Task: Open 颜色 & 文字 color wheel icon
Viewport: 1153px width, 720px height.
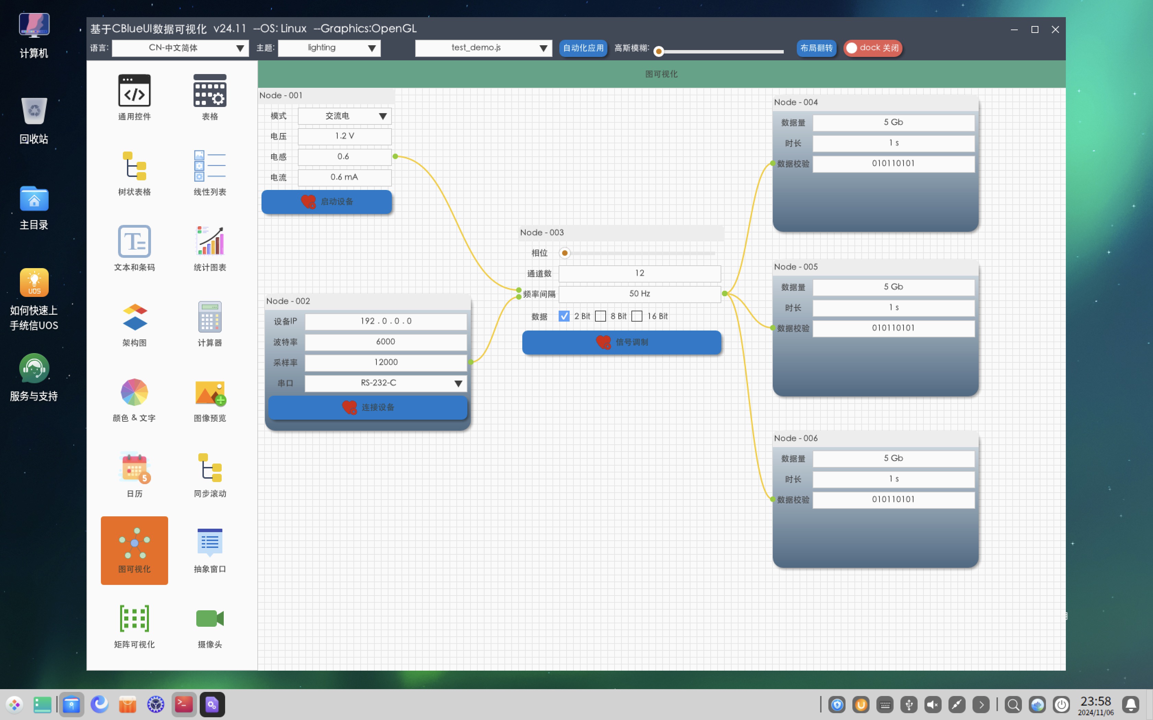Action: click(135, 392)
